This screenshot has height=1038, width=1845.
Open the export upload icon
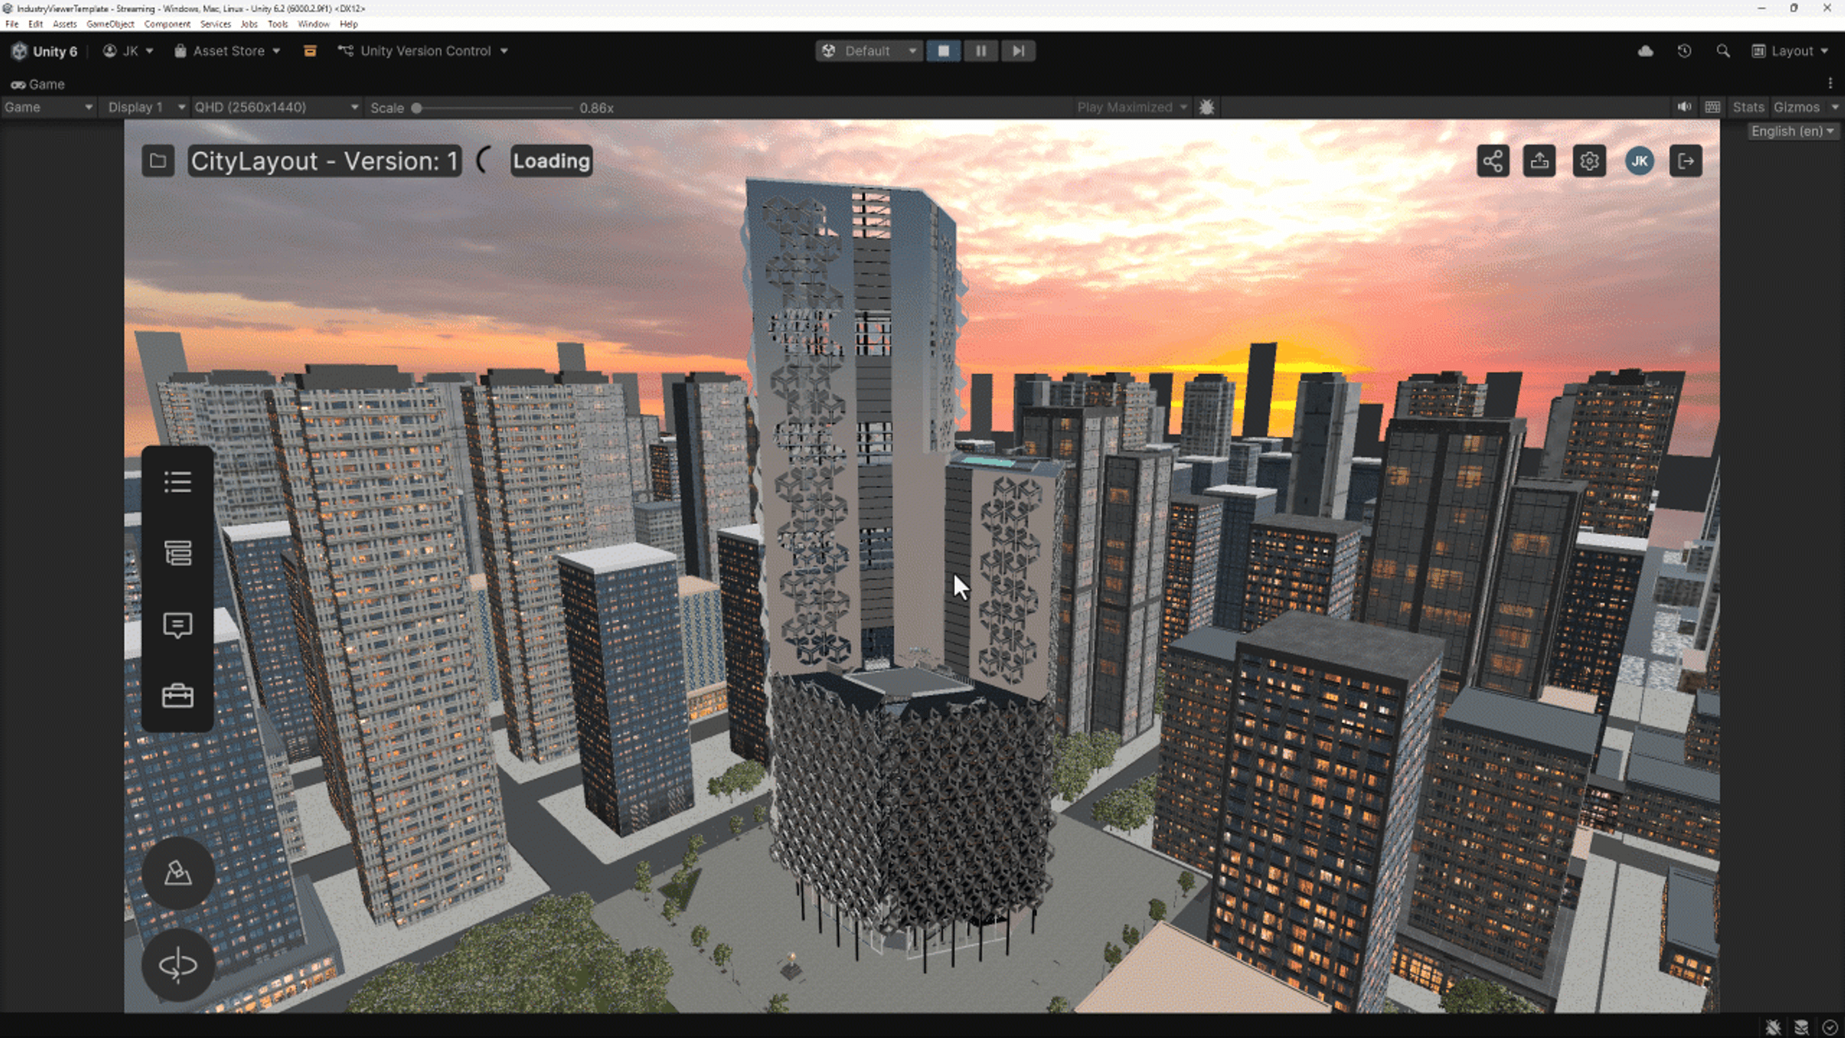[x=1539, y=161]
